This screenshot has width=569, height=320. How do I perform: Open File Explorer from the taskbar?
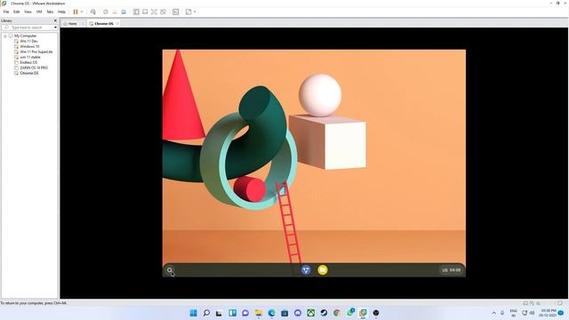tap(259, 313)
